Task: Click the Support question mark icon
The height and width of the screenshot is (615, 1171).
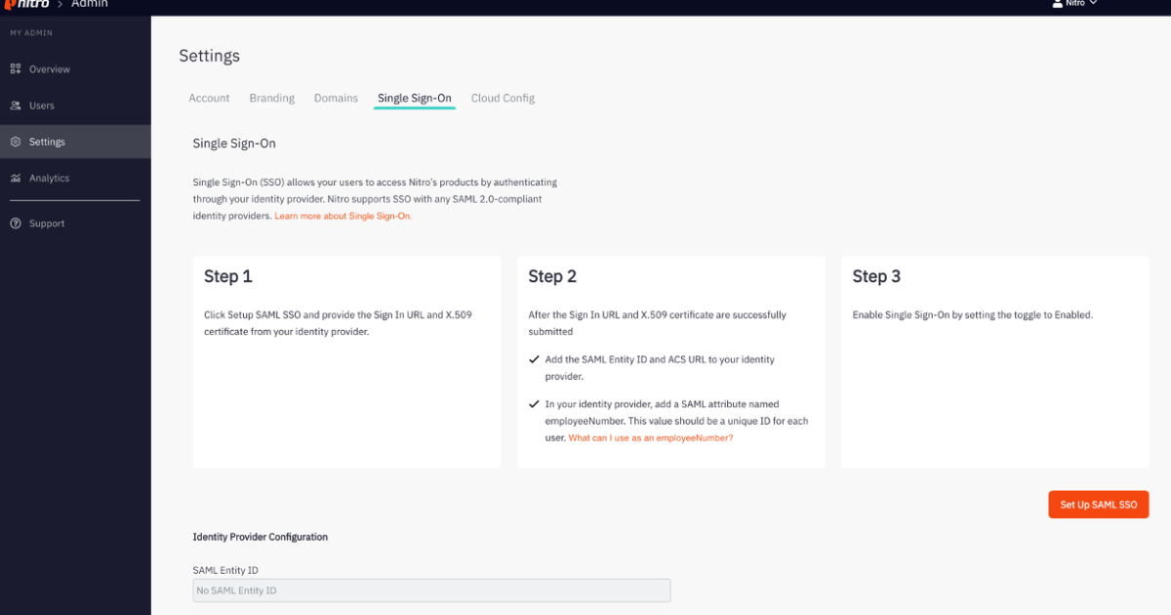Action: click(17, 223)
